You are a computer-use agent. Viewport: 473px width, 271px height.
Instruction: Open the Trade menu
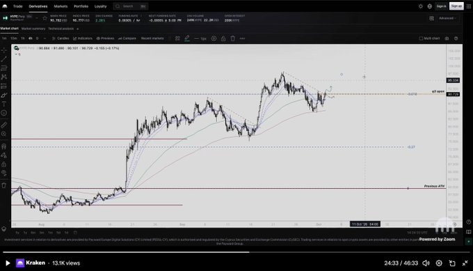pos(18,6)
